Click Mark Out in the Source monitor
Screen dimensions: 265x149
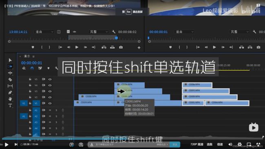[x=49, y=47]
